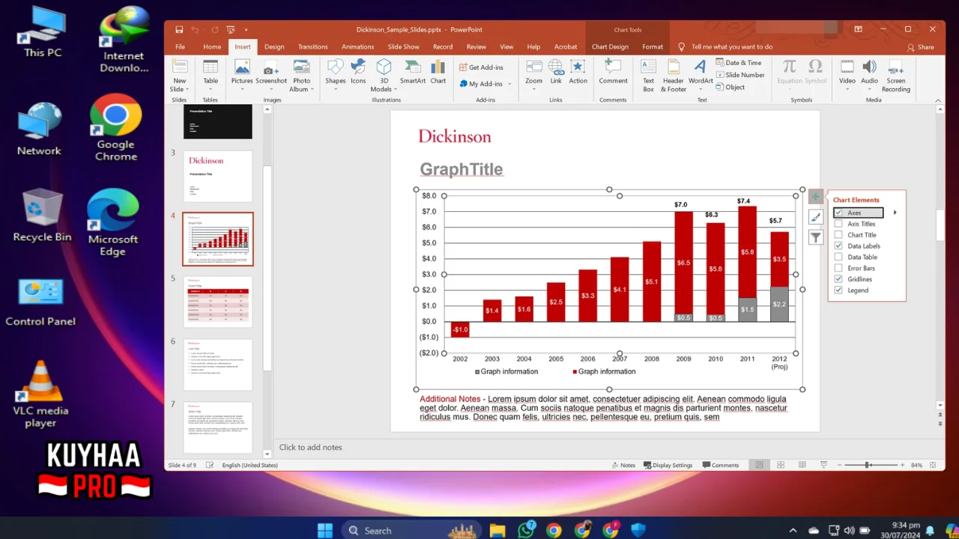959x539 pixels.
Task: Open the Animations tab
Action: click(x=357, y=46)
